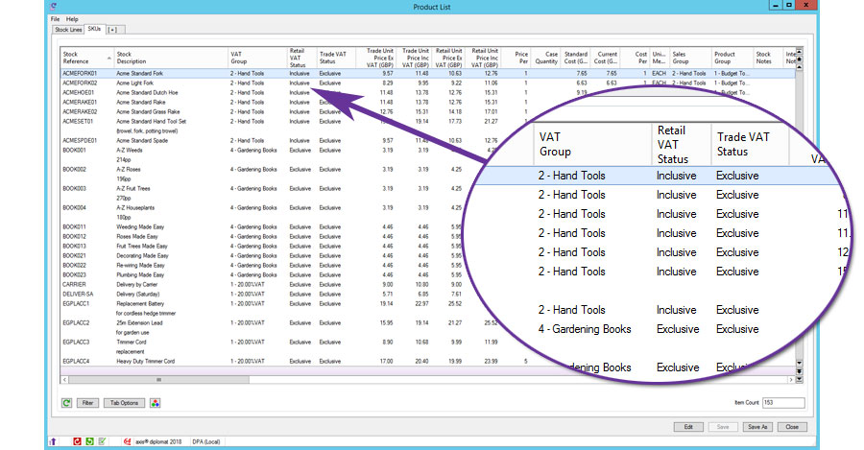Viewport: 864px width, 450px height.
Task: Click the Stock Notes column header
Action: pyautogui.click(x=768, y=58)
